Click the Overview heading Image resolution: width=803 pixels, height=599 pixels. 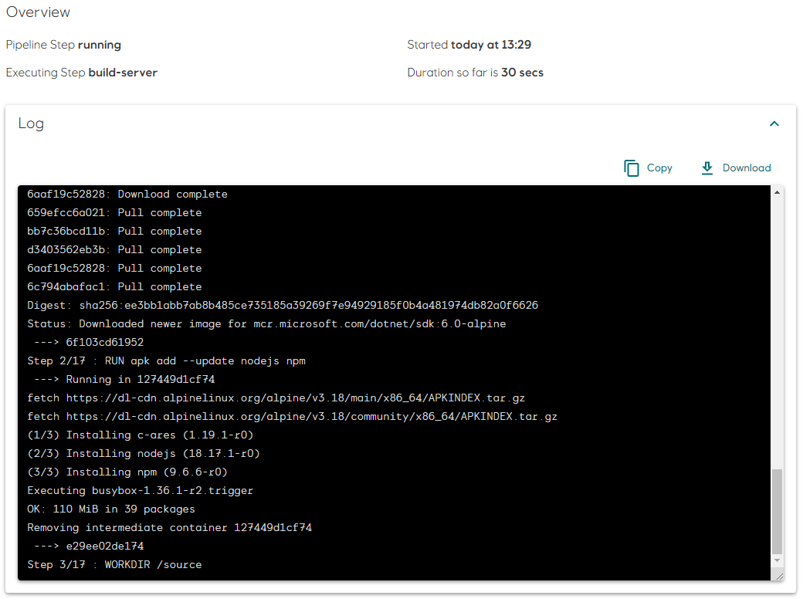pos(38,12)
